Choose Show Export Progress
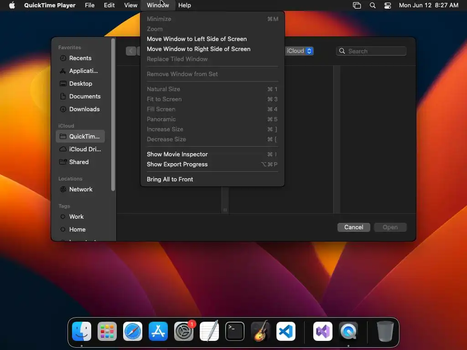The width and height of the screenshot is (467, 350). [213, 164]
